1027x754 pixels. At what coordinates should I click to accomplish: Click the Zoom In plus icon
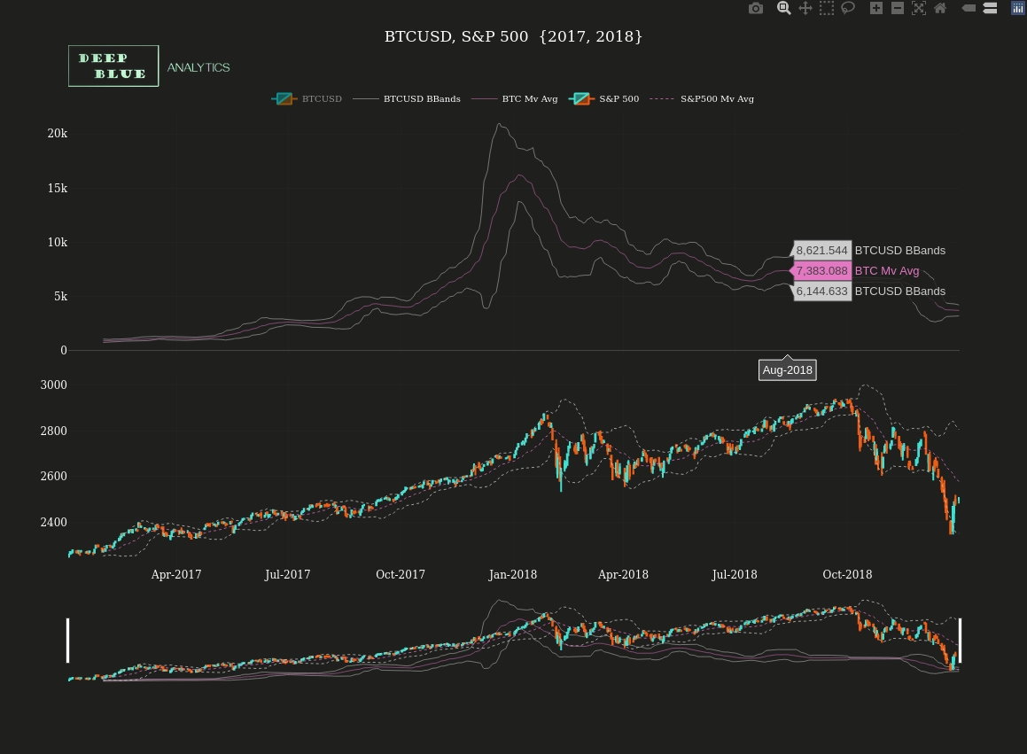[875, 8]
